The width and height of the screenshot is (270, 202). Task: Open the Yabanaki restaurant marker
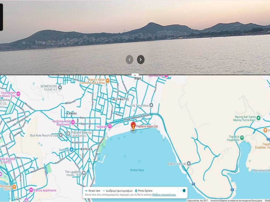[x=110, y=127]
